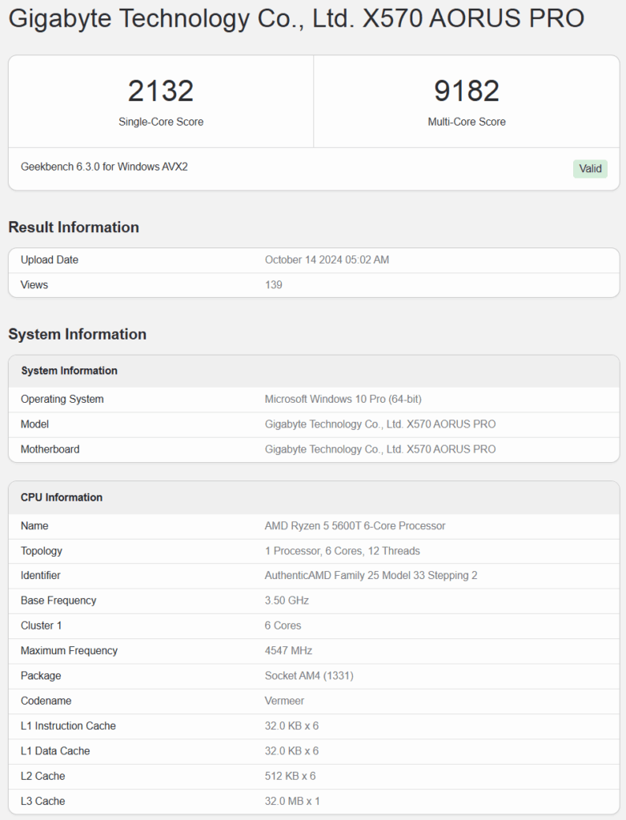Click the Upload Date label
The width and height of the screenshot is (626, 820).
pos(49,260)
